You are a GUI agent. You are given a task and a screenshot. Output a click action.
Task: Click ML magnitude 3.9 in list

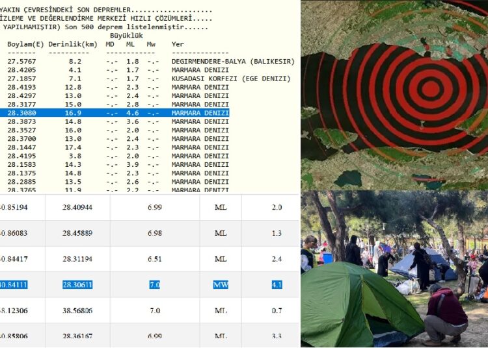pyautogui.click(x=132, y=164)
